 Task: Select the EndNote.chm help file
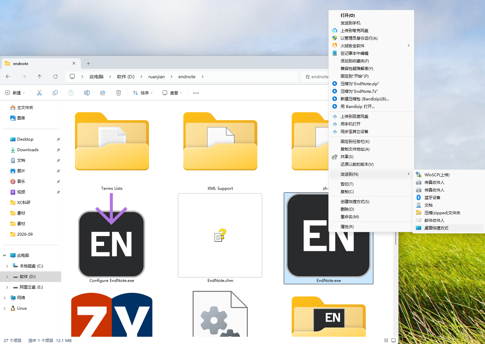220,235
